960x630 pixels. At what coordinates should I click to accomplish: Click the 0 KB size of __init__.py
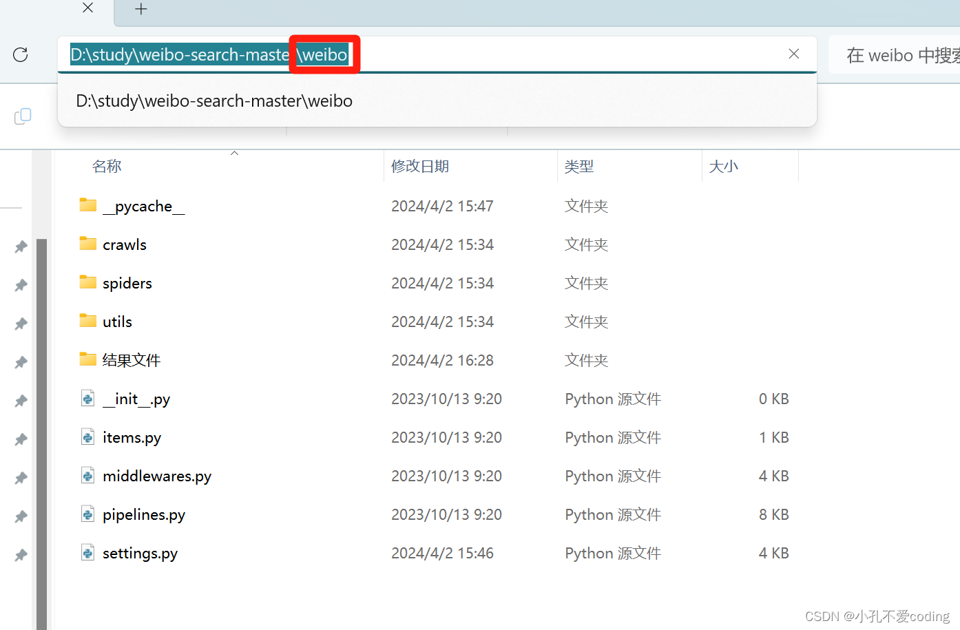point(774,399)
